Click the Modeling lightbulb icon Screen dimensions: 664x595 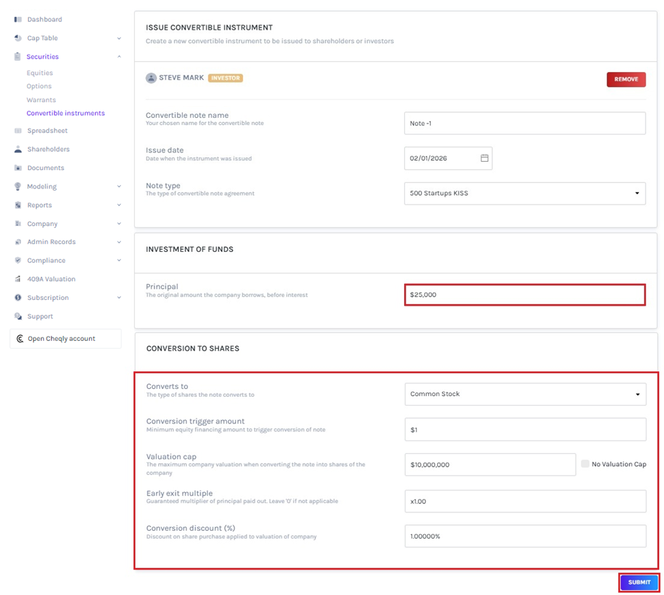pyautogui.click(x=18, y=186)
